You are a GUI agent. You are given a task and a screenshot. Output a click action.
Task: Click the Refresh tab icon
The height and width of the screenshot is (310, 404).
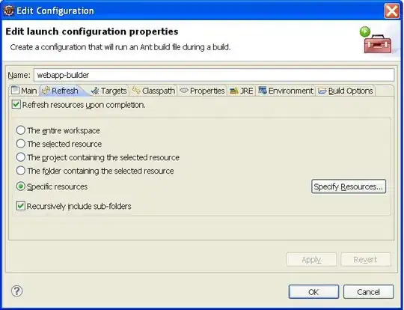click(46, 91)
